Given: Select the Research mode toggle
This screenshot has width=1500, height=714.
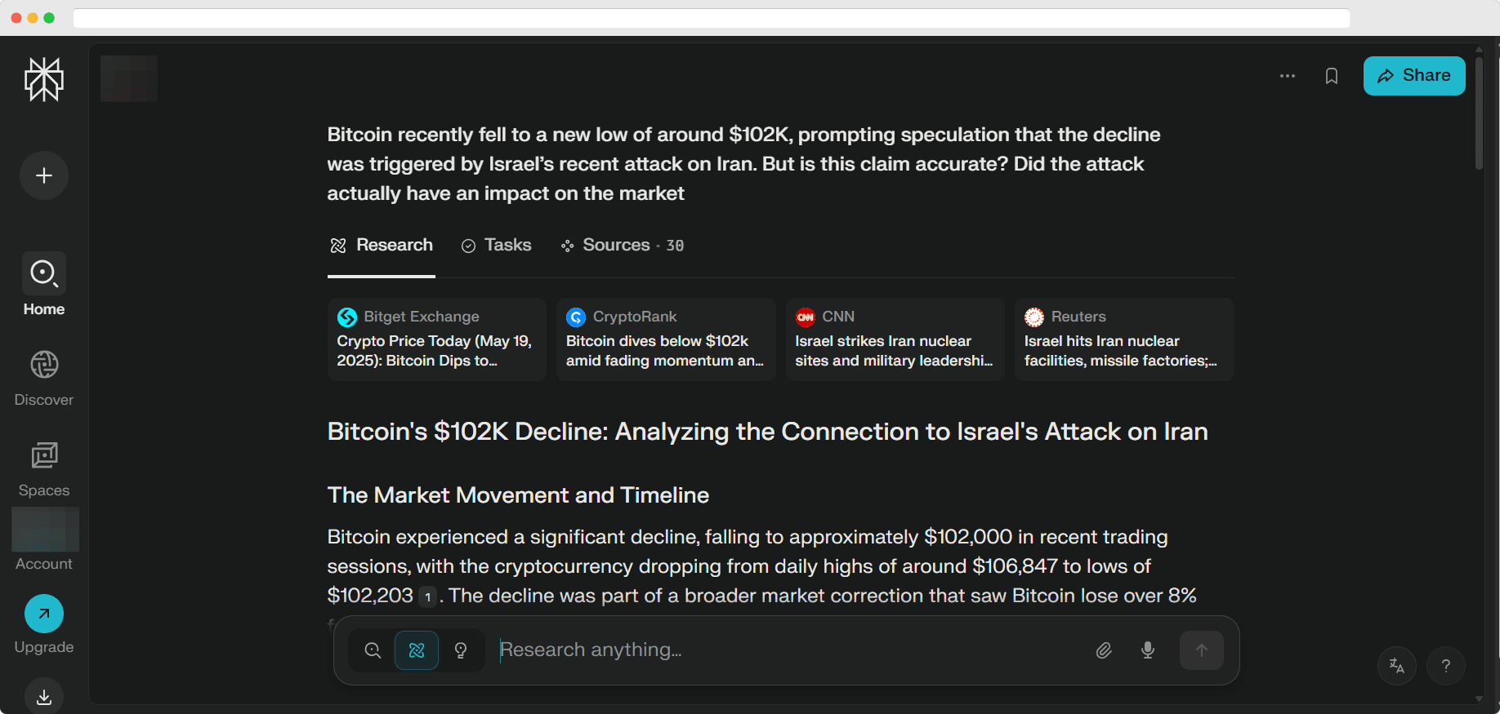Looking at the screenshot, I should point(417,650).
